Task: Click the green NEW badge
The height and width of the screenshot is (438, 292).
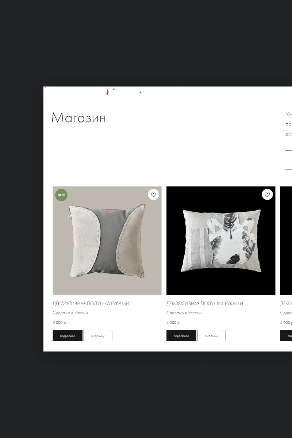Action: [x=61, y=195]
